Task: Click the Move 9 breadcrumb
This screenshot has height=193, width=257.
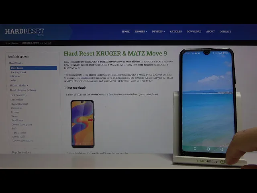Action: [48, 43]
